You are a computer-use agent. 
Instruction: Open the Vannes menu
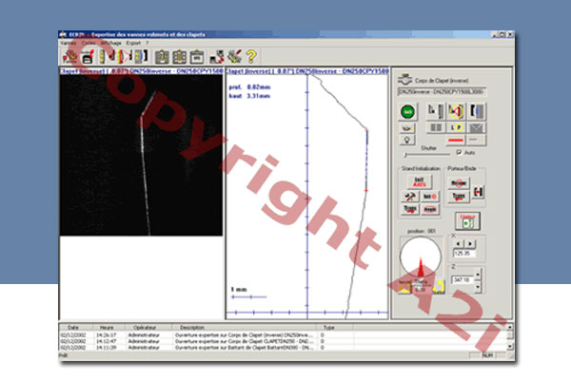click(x=68, y=44)
